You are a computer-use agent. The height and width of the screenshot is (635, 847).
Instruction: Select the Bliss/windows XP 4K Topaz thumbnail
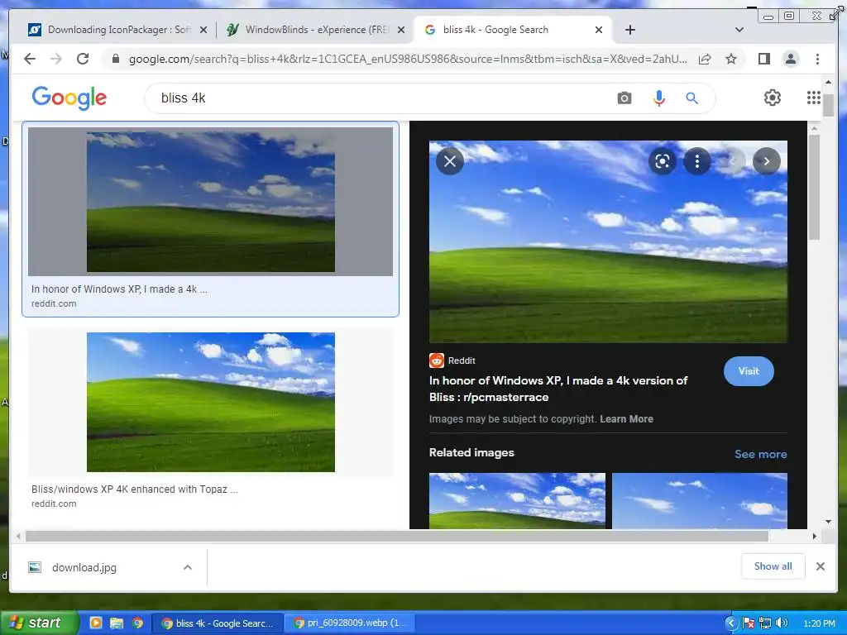coord(211,403)
